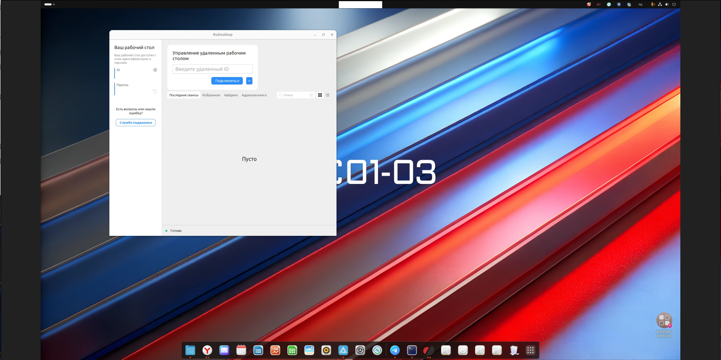Switch to list view of sessions
Screen dimensions: 721x360
(x=327, y=95)
